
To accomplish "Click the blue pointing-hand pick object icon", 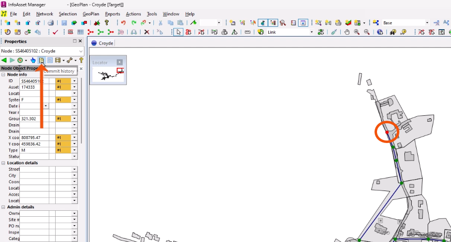I will click(33, 60).
